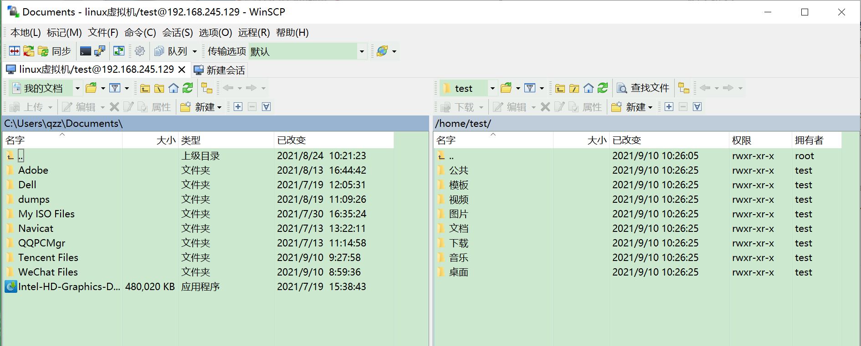This screenshot has height=346, width=861.
Task: Select the Adobe folder in local panel
Action: coord(33,170)
